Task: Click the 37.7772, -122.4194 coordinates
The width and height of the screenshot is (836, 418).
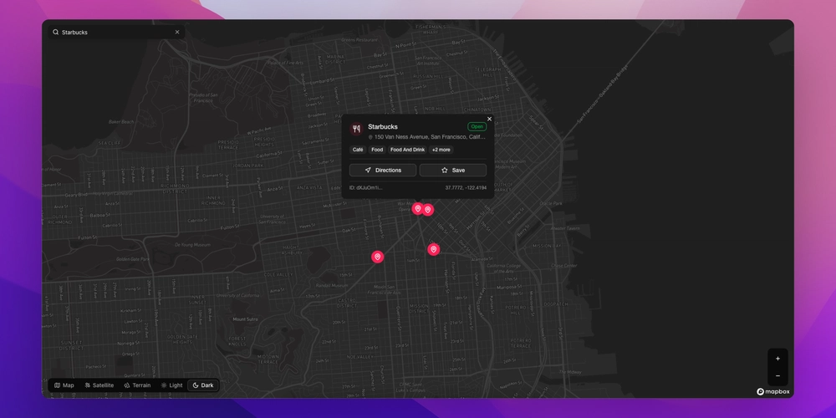Action: [x=466, y=187]
